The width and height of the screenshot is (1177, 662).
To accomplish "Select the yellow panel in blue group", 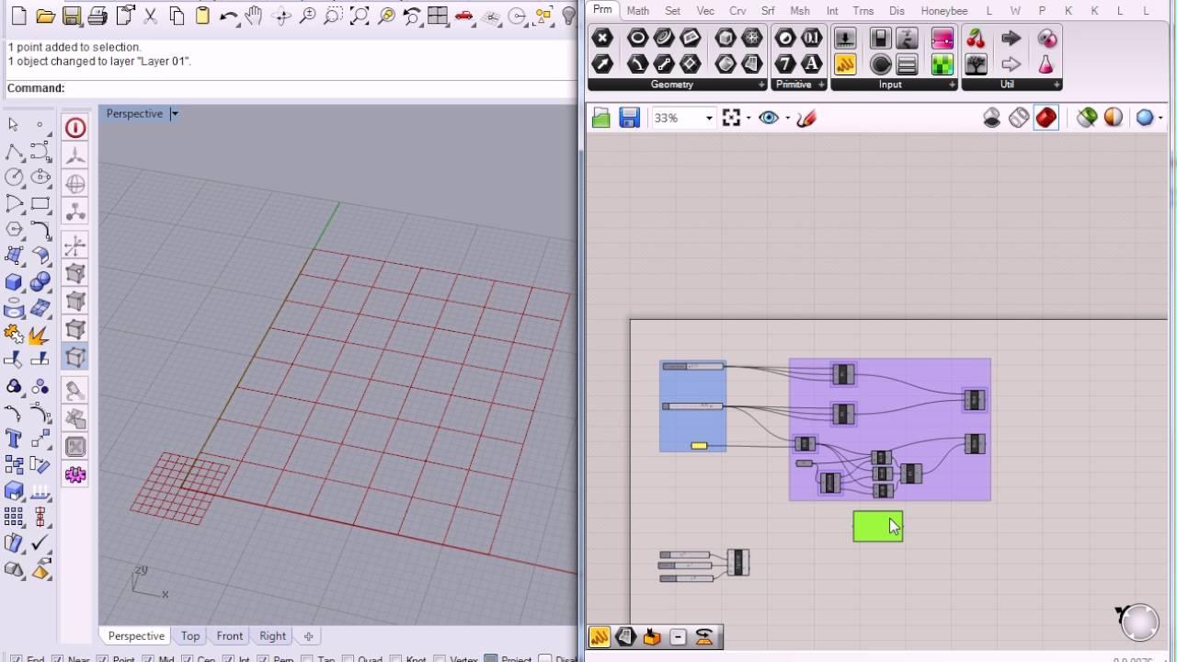I will click(699, 446).
